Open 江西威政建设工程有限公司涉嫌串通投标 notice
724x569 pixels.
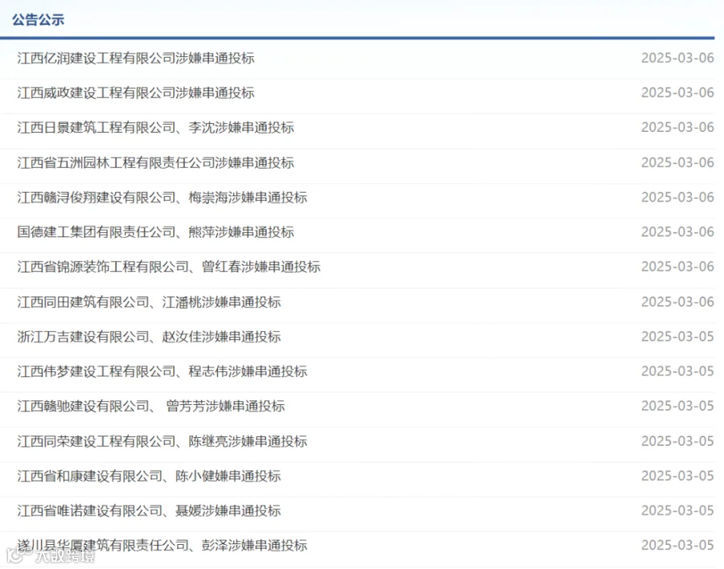(136, 92)
